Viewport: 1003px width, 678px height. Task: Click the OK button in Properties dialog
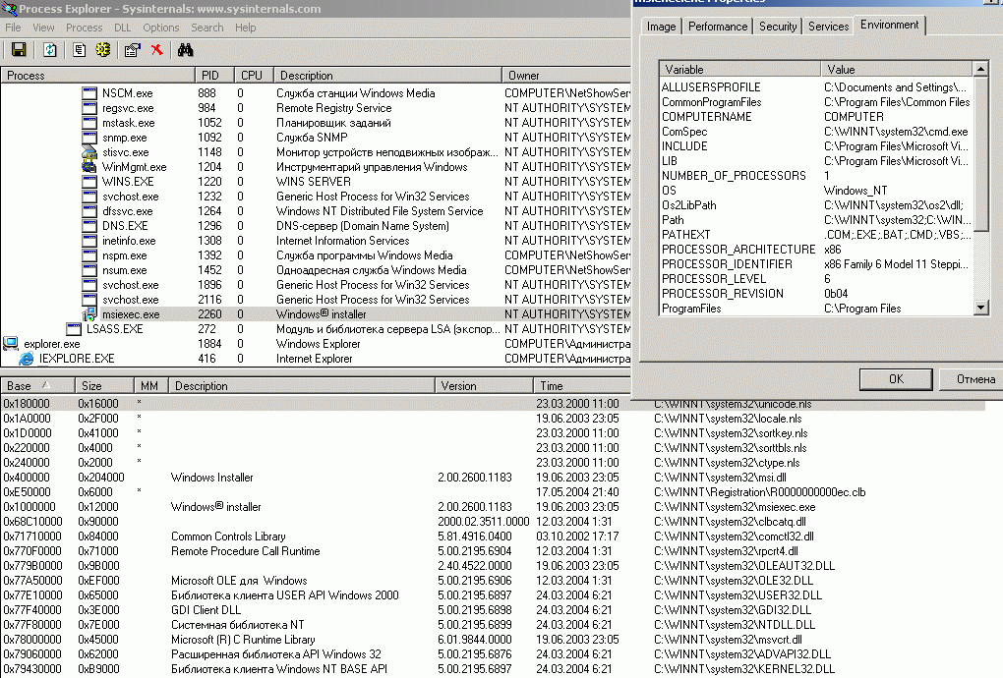pyautogui.click(x=896, y=379)
